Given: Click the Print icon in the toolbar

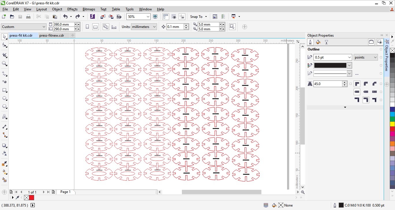Looking at the screenshot, I should (x=28, y=17).
